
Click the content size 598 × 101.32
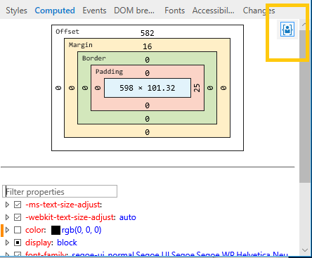[148, 88]
